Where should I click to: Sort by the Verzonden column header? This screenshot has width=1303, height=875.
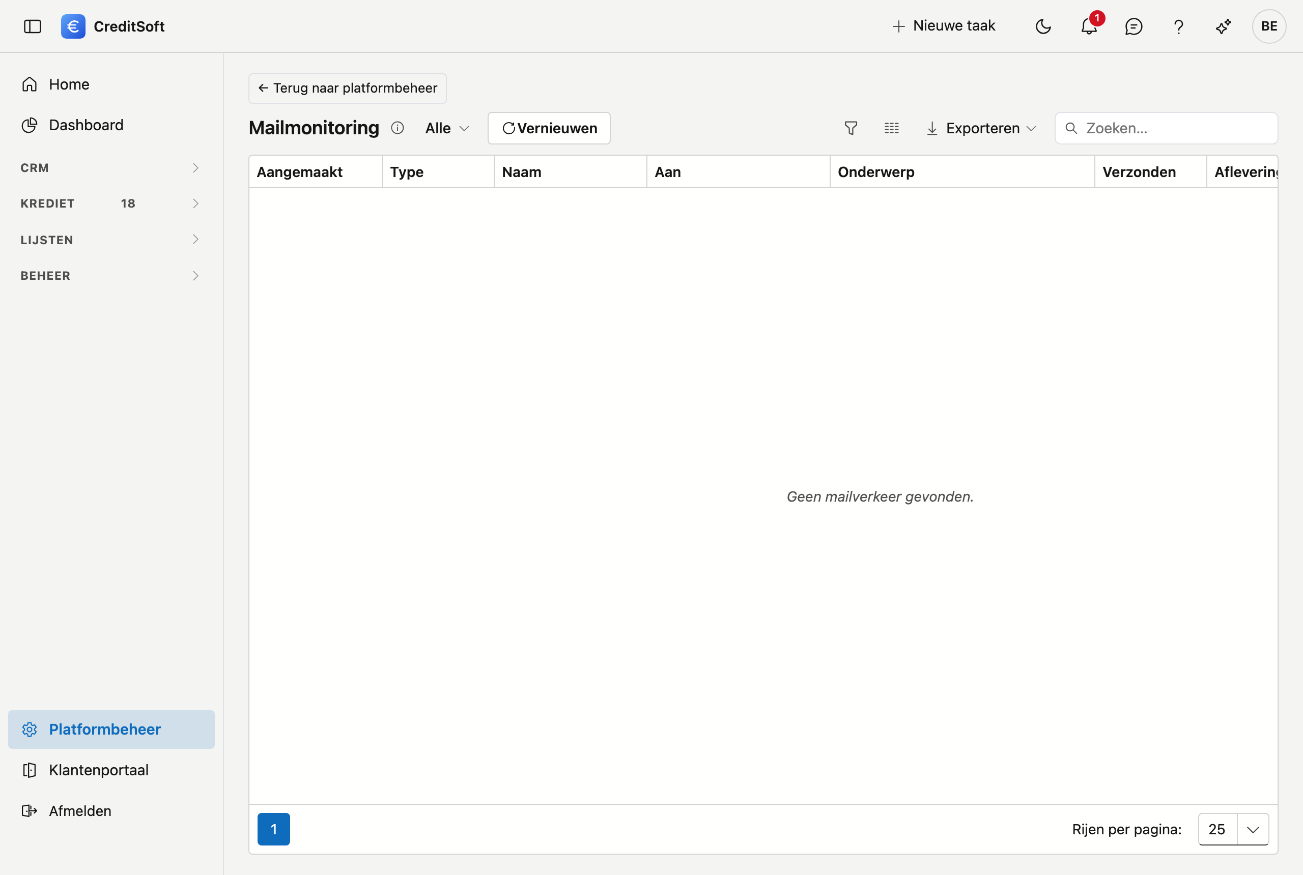click(1151, 172)
